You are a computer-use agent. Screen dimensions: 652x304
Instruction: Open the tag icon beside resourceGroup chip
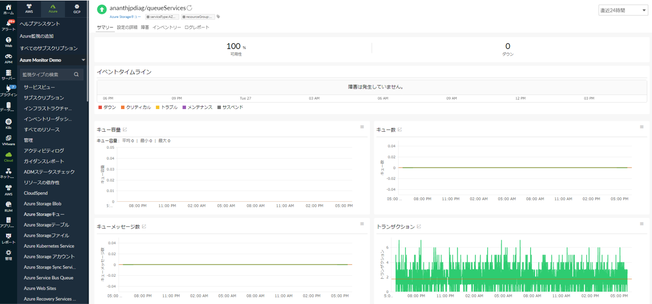[x=217, y=16]
